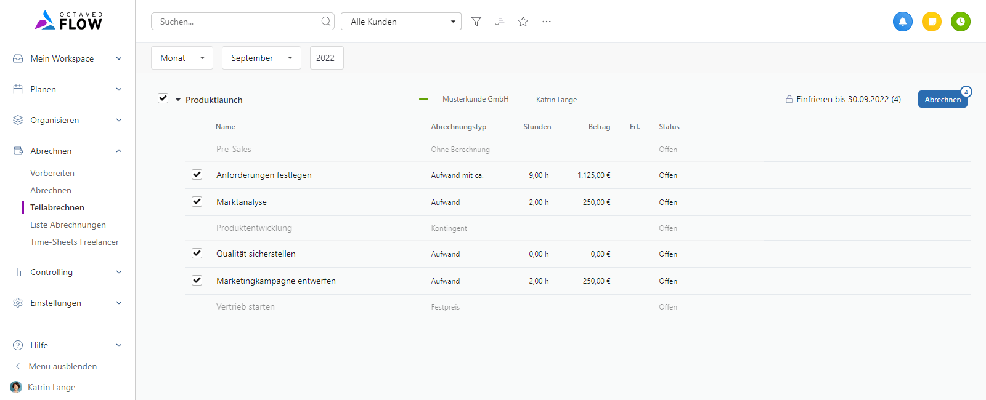Open the sort order icon
This screenshot has height=400, width=986.
500,22
